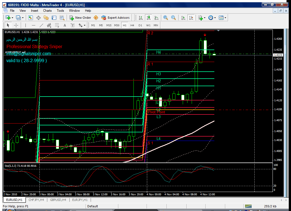291x211 pixels.
Task: Toggle the Chart Shift button
Action: [x=191, y=18]
